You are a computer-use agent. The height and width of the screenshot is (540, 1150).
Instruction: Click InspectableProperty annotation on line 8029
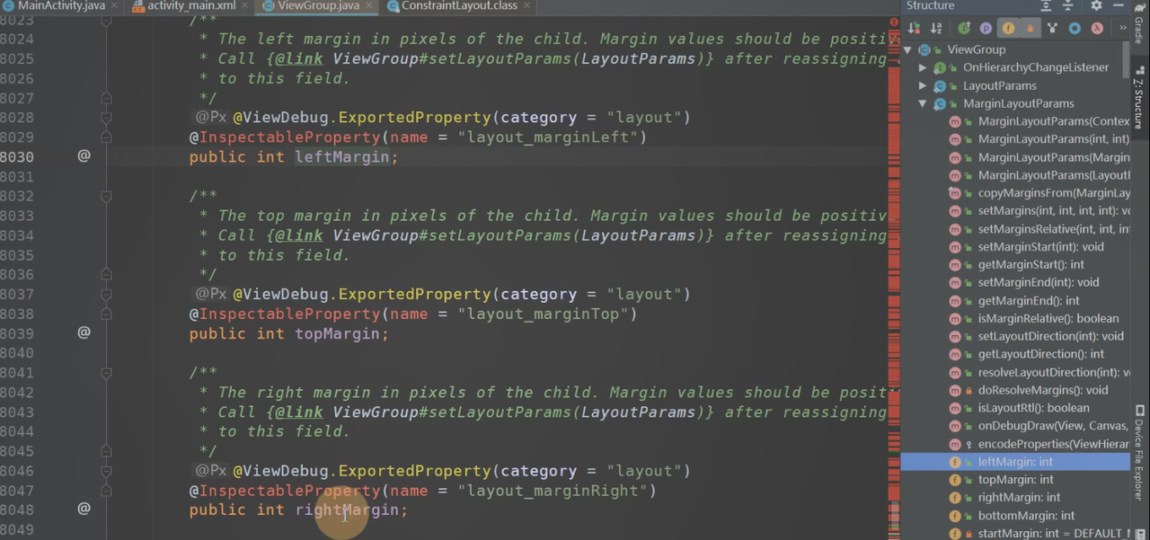285,137
